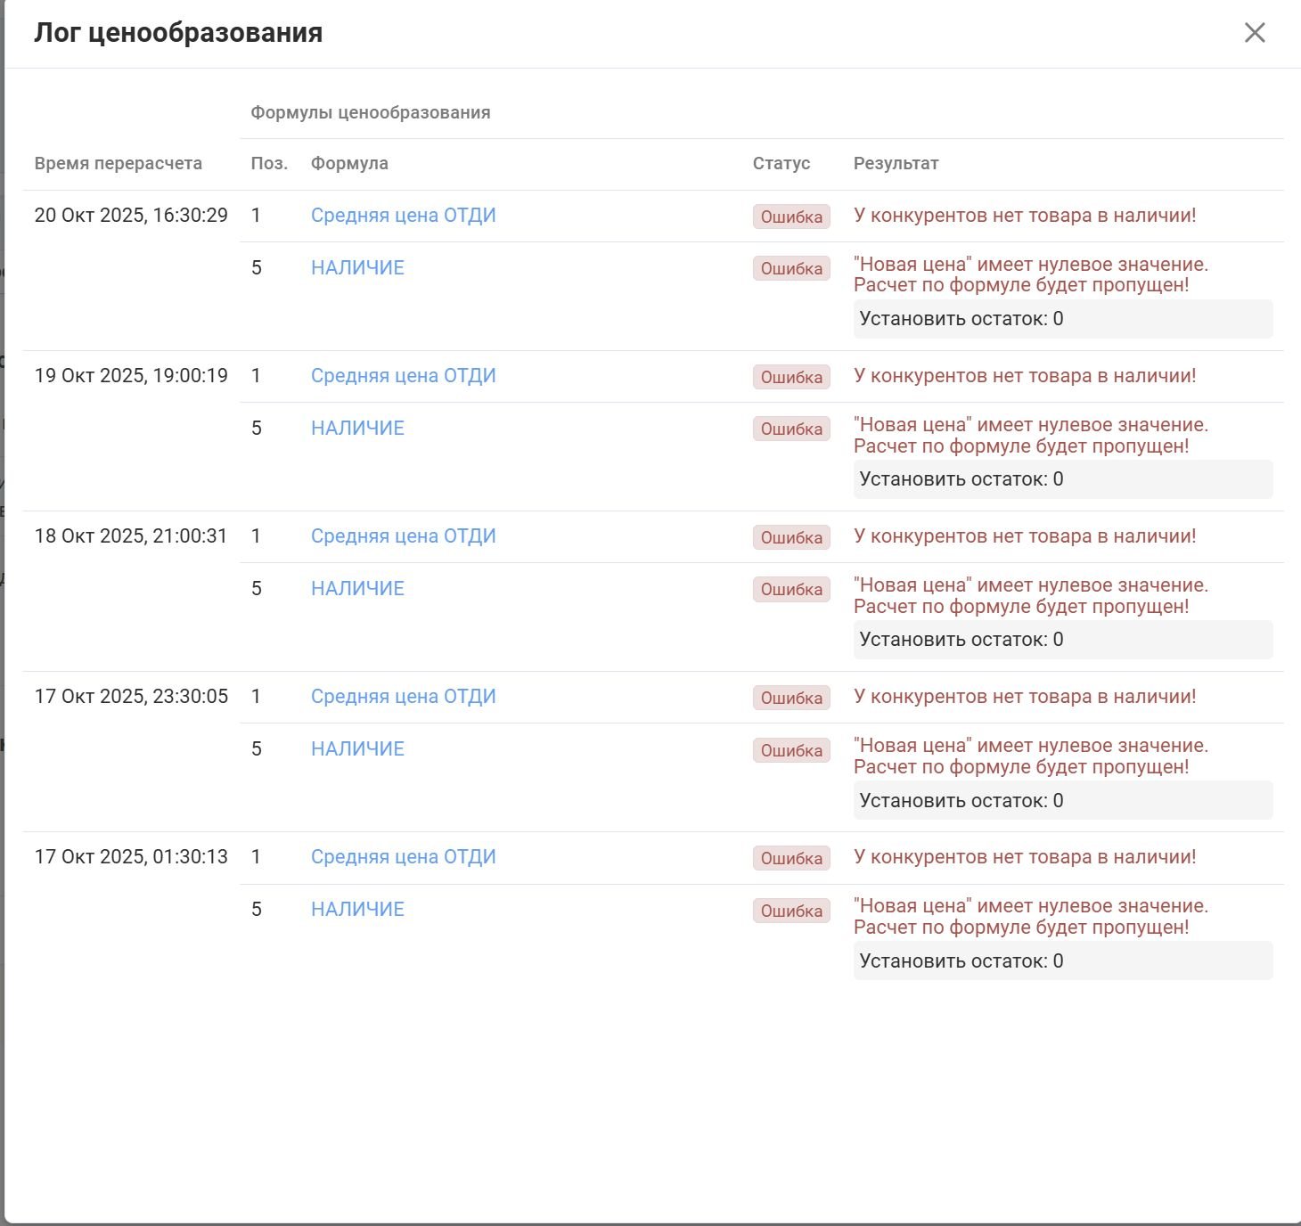Open Средняя цена ОТДИ link at 01:30:13 recalculation

click(403, 857)
